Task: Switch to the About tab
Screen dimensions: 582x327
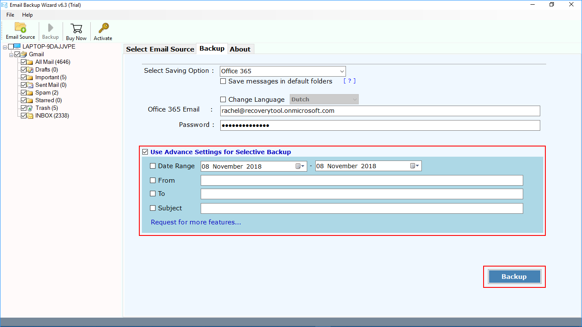Action: click(x=240, y=49)
